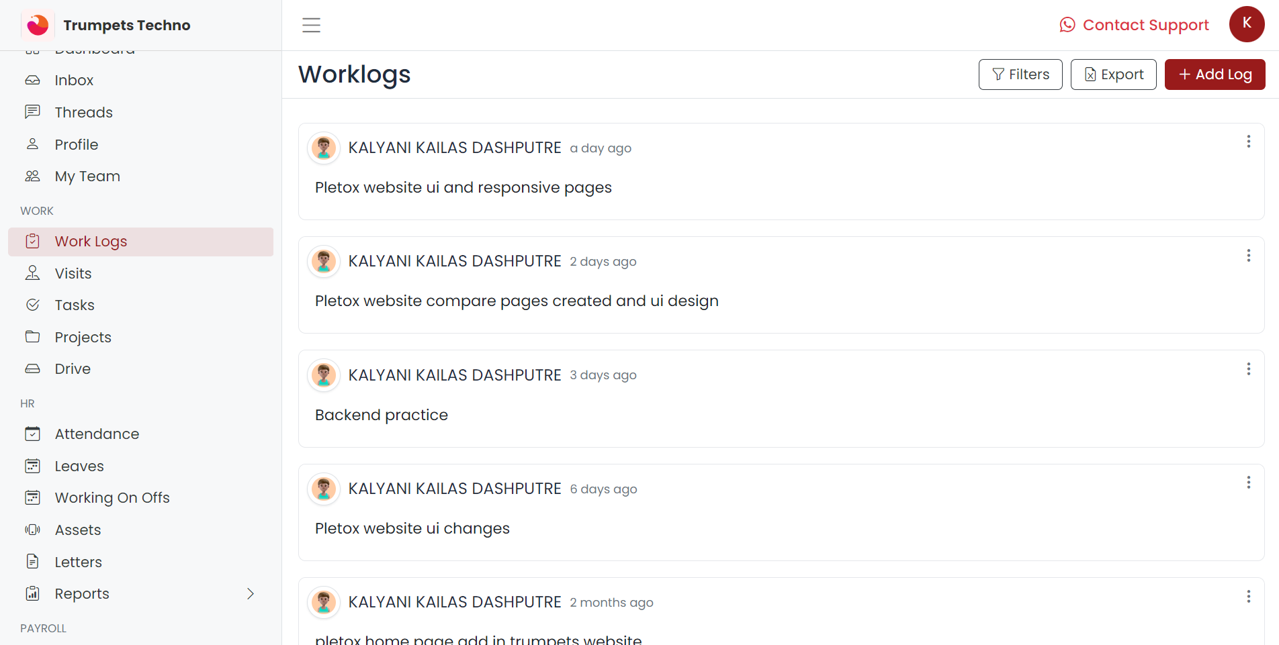The image size is (1279, 645).
Task: Open options menu for the 'a day ago' log
Action: tap(1249, 142)
